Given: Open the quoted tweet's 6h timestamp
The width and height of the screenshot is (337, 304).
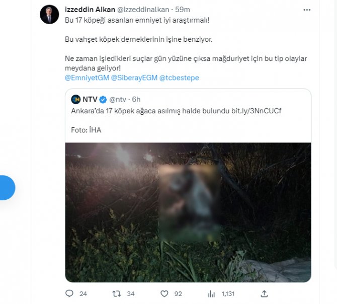Looking at the screenshot, I should tap(136, 99).
